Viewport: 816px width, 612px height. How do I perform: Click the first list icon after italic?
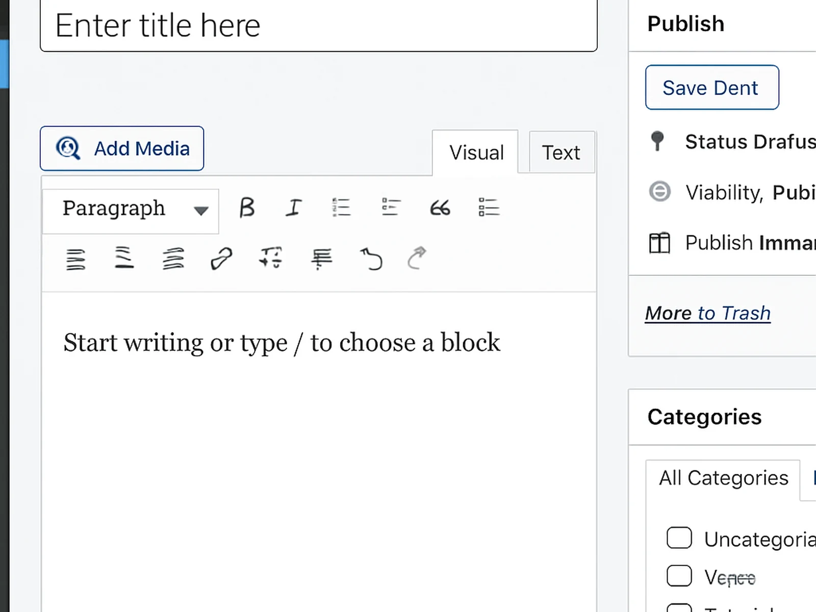(341, 208)
